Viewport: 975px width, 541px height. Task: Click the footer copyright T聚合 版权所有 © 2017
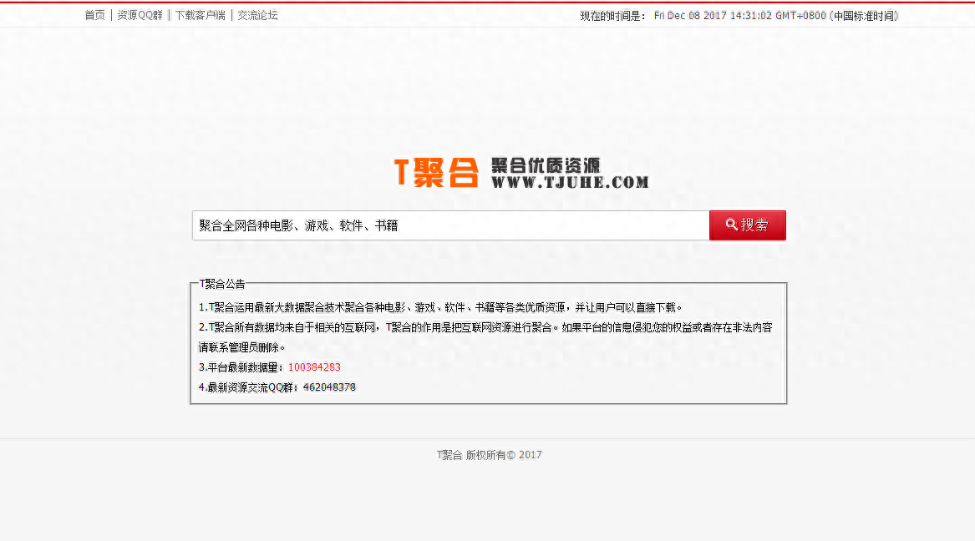488,454
